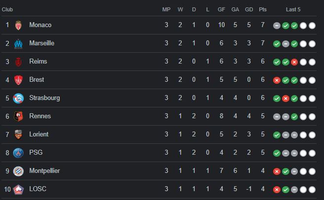Click the Montpellier club crest
Screen dimensions: 324x200
tap(18, 171)
